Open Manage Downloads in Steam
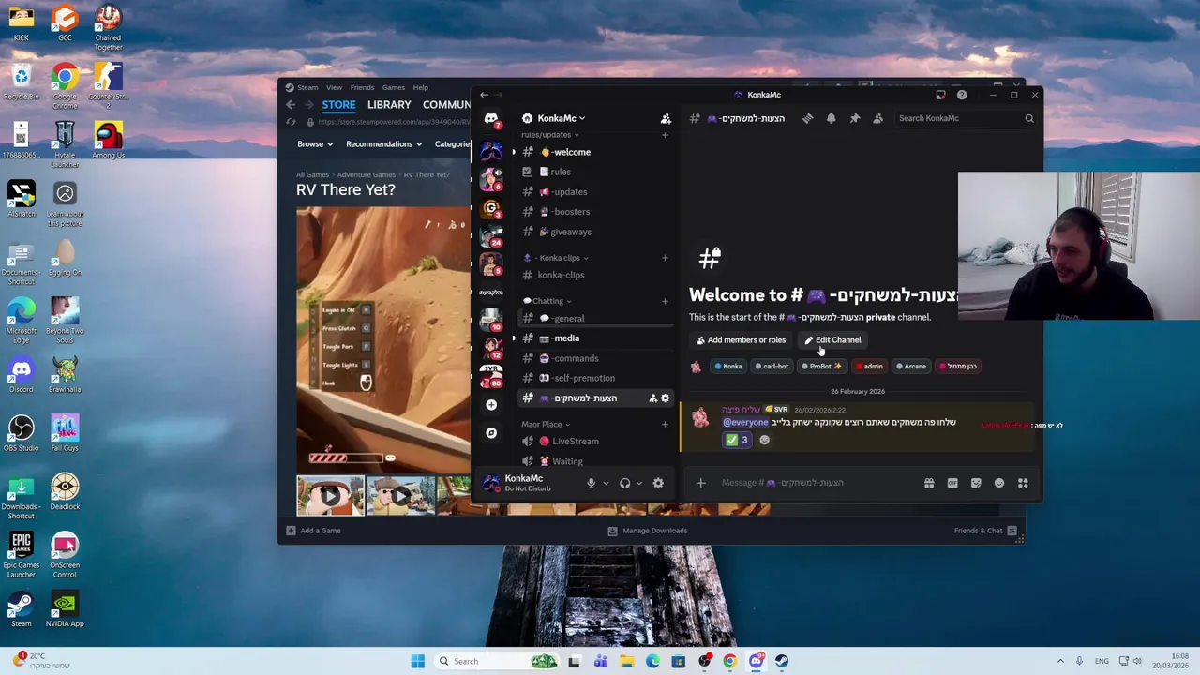Viewport: 1200px width, 675px height. tap(647, 531)
